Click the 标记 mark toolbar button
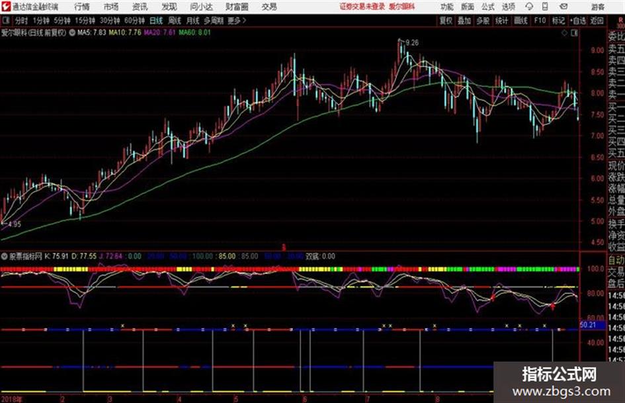This screenshot has width=625, height=403. [x=558, y=21]
